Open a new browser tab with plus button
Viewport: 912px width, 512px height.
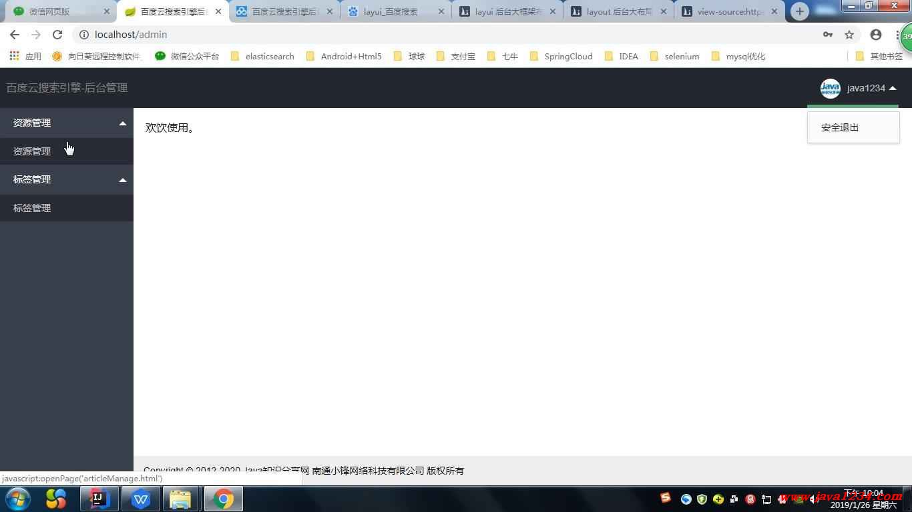click(799, 11)
